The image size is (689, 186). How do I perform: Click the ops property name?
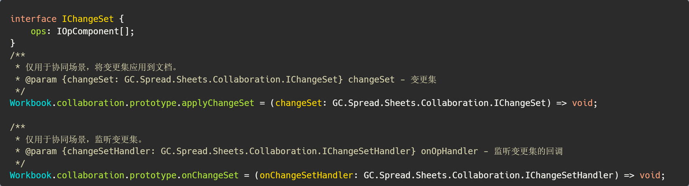pos(39,31)
